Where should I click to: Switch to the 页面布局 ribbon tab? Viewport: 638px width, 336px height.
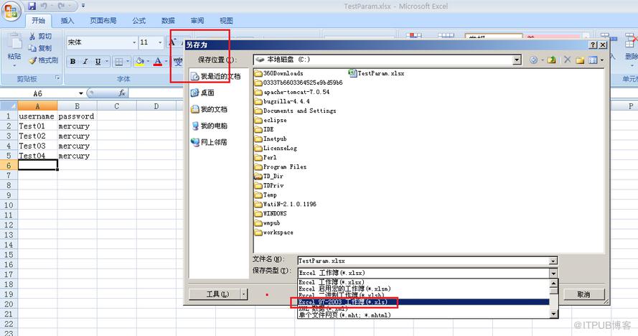103,20
